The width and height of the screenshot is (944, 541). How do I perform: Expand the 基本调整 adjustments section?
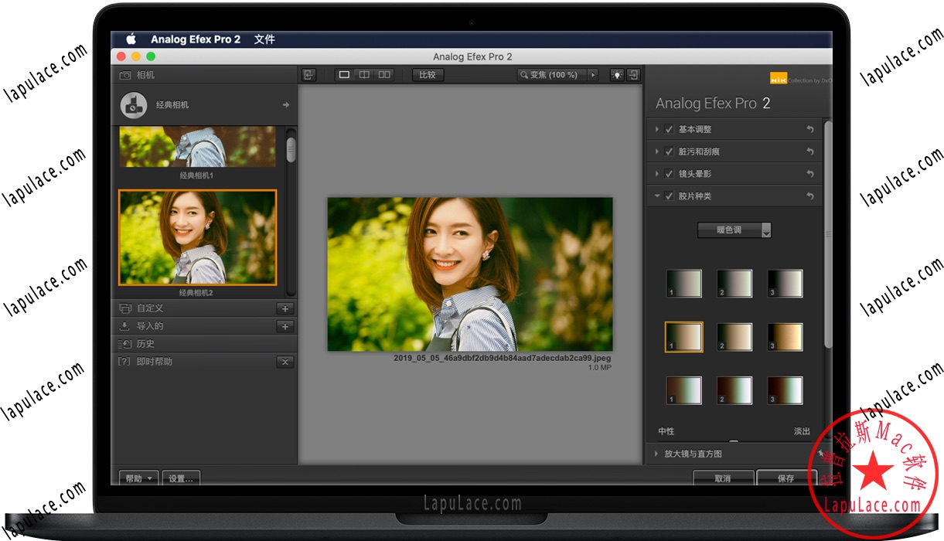coord(656,129)
